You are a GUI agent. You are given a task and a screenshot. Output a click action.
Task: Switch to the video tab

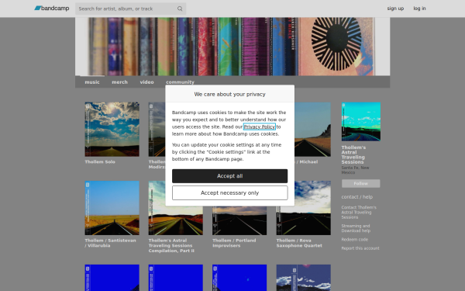click(146, 82)
